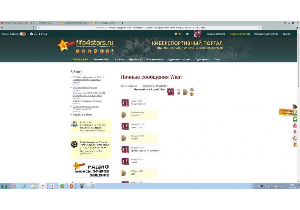Open ЛС private messages link

(x=188, y=34)
